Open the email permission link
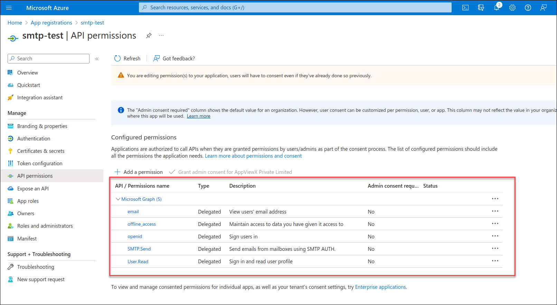This screenshot has height=305, width=557. (133, 211)
